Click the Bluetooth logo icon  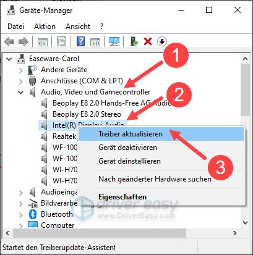point(33,214)
